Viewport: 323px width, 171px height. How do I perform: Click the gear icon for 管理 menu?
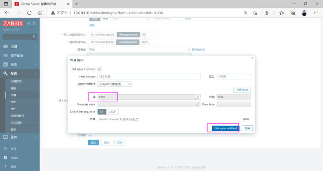pos(6,137)
